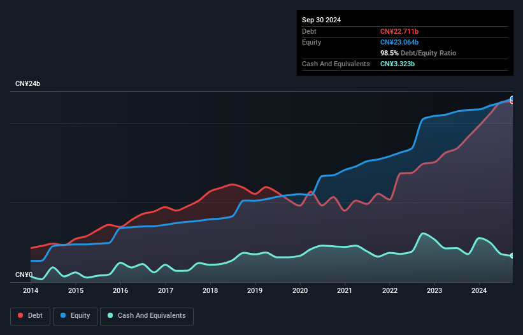Click the 2016 x-axis label
Viewport: 523px width, 335px height.
[x=120, y=290]
